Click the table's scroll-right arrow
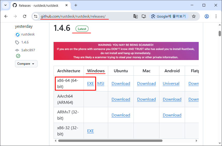Viewport: 222px width, 146px height. [x=196, y=141]
